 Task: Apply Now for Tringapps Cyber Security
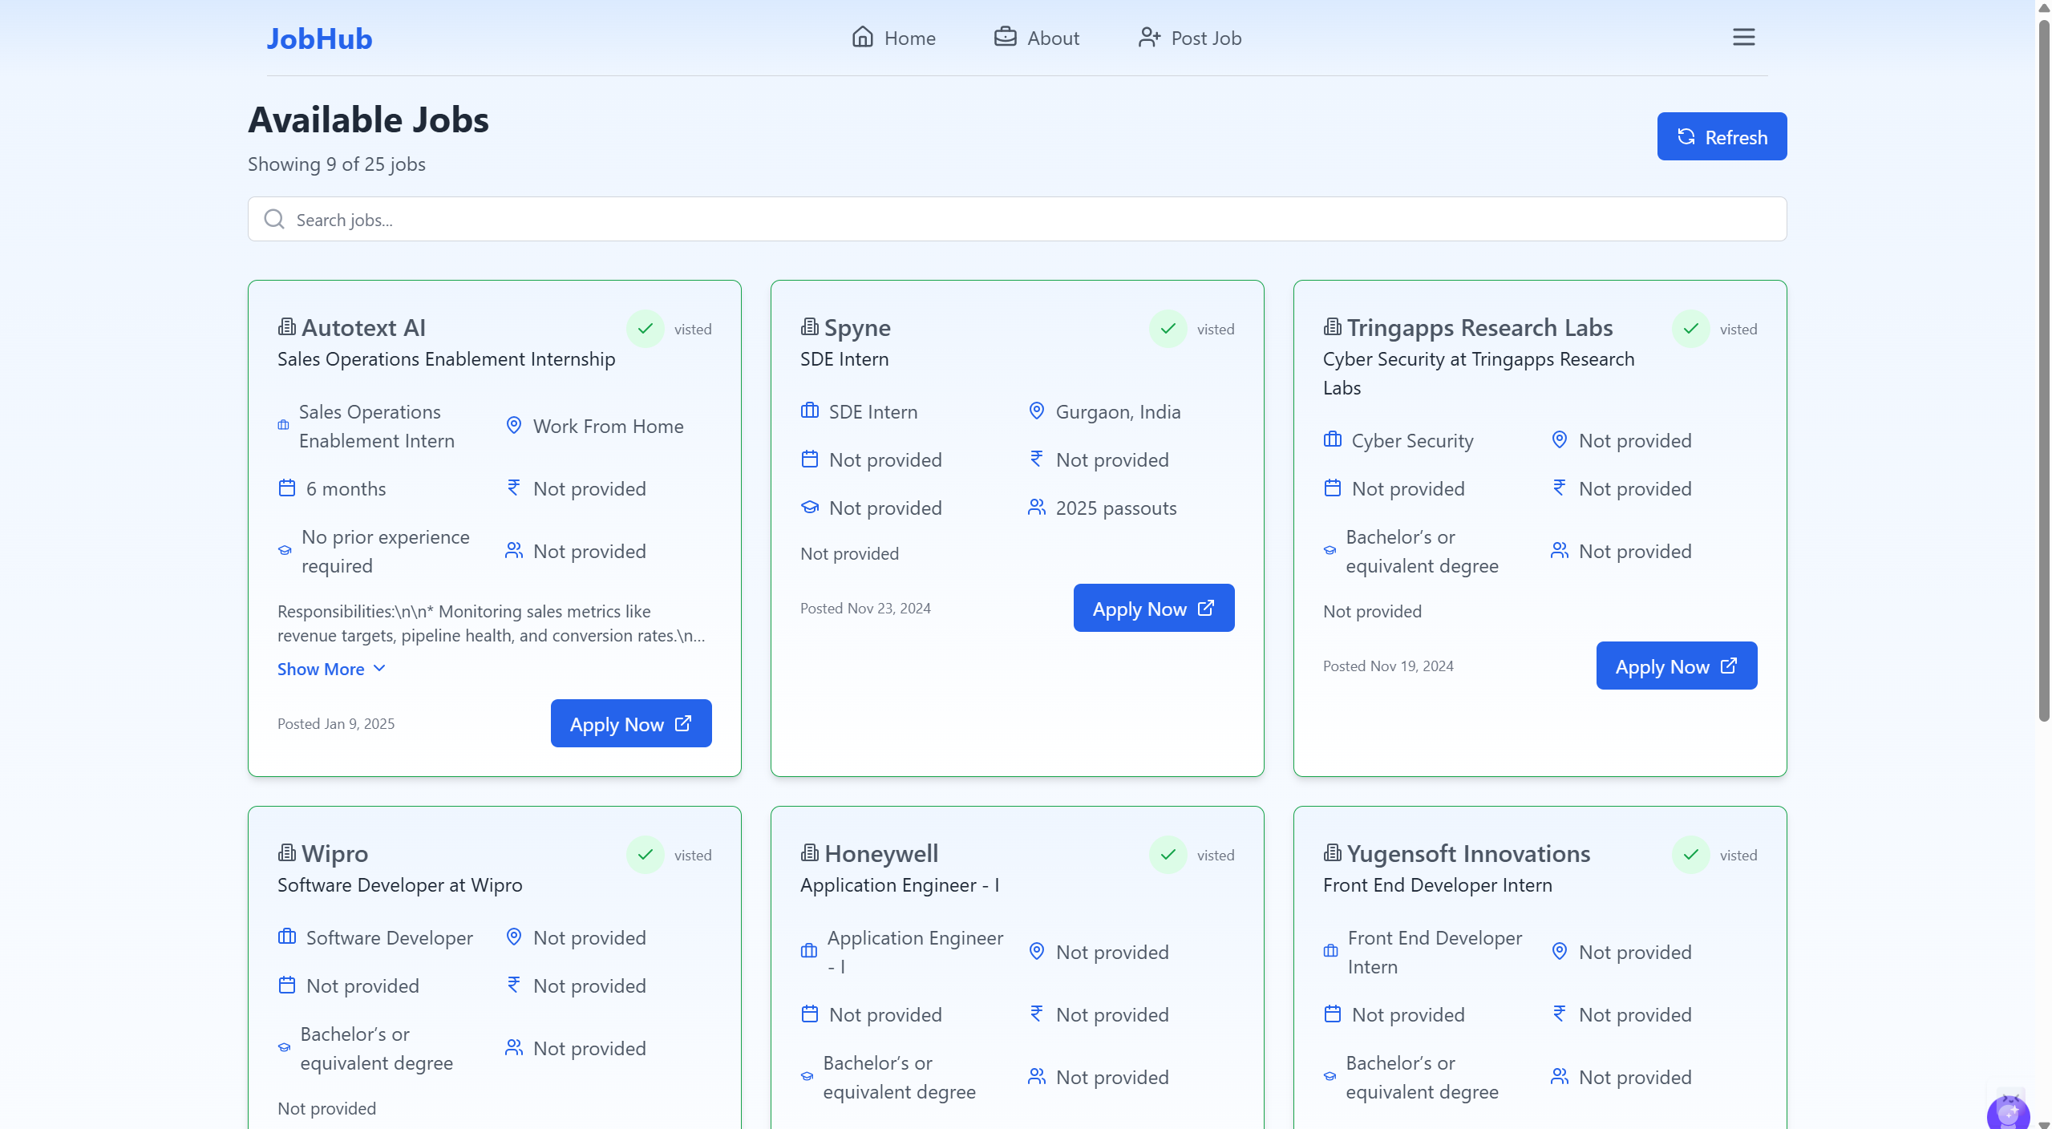pyautogui.click(x=1677, y=666)
